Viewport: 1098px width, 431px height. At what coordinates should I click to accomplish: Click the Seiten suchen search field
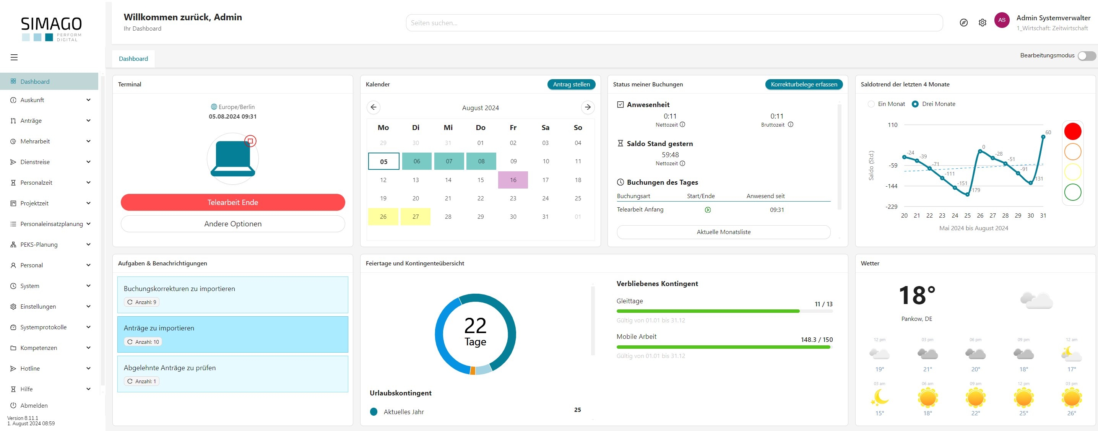coord(674,23)
